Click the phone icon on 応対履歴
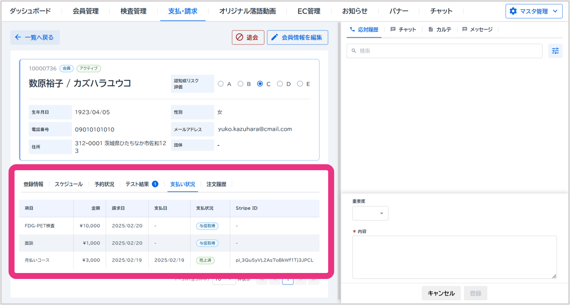The image size is (570, 305). (x=353, y=29)
